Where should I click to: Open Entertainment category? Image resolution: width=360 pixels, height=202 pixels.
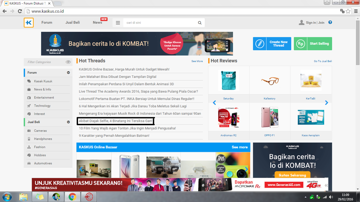pos(44,97)
